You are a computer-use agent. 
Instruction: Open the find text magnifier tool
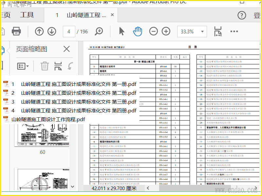(x=99, y=31)
